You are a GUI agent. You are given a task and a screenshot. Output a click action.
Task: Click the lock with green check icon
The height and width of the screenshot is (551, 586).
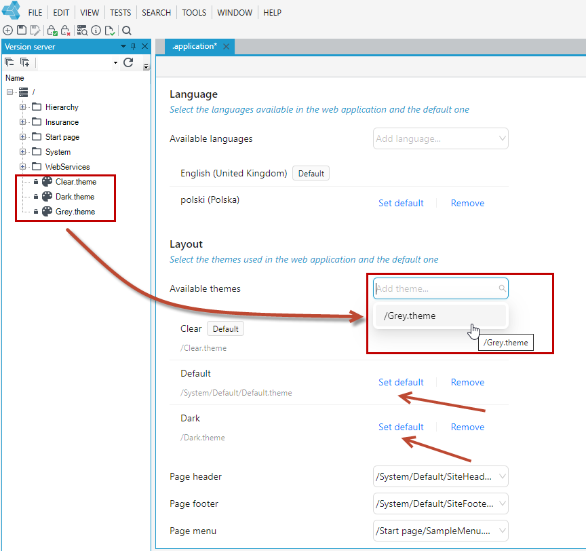(52, 31)
